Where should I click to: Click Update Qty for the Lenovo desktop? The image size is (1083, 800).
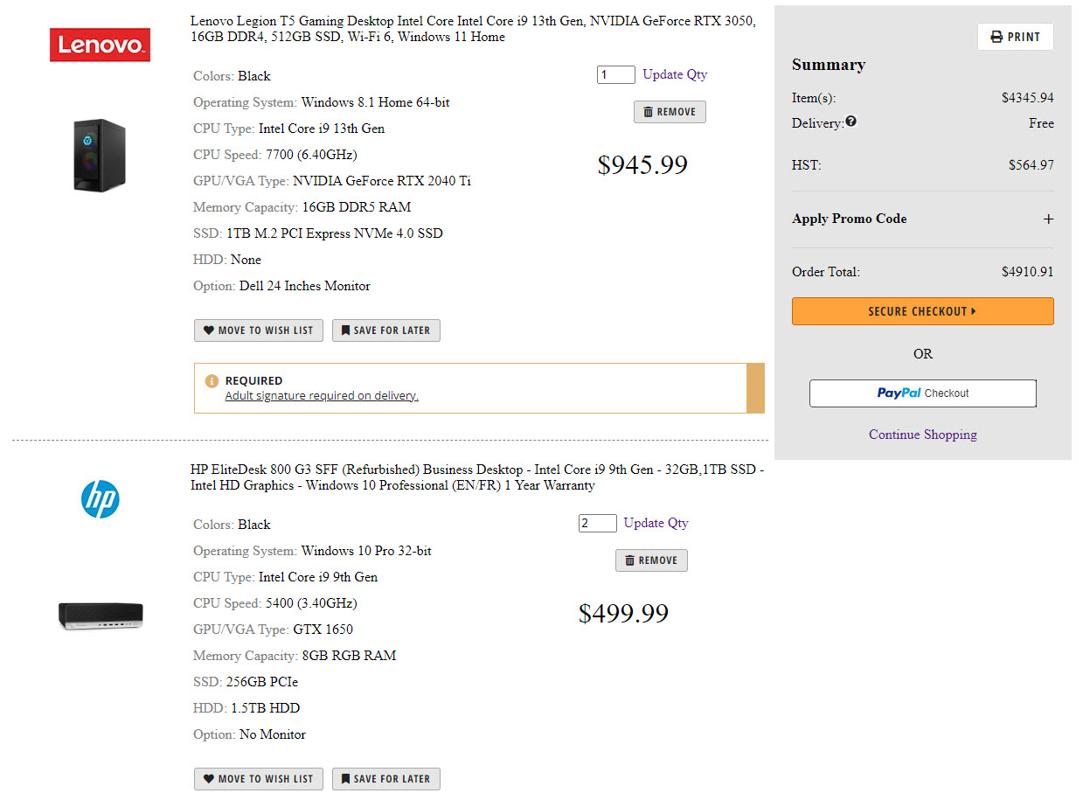click(675, 74)
